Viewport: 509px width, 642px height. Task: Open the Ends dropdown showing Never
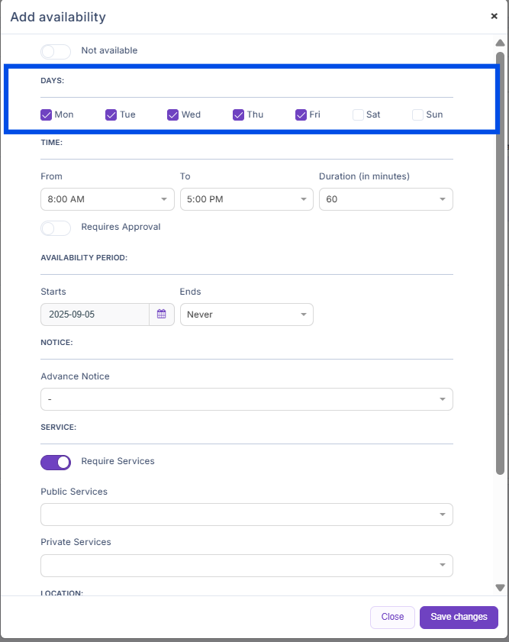pyautogui.click(x=246, y=315)
